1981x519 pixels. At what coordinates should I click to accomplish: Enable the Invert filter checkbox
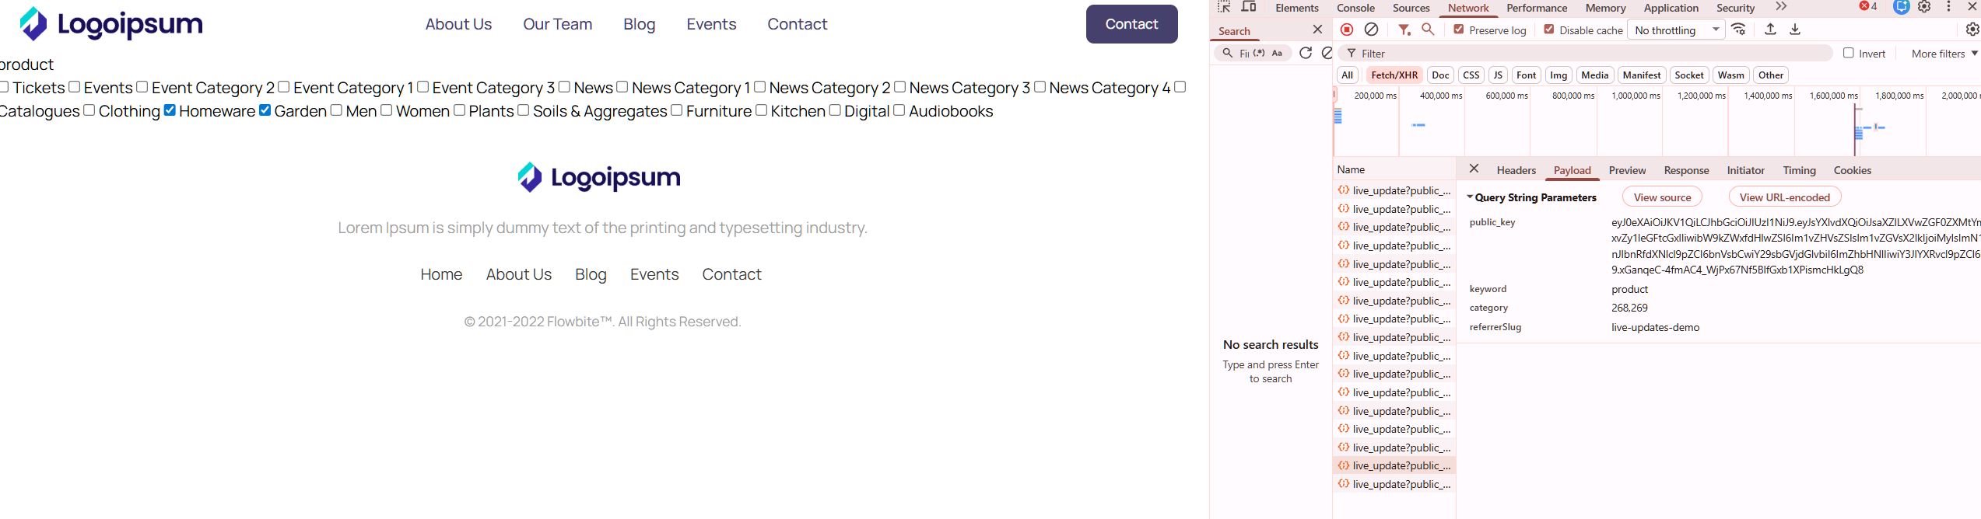(1849, 53)
